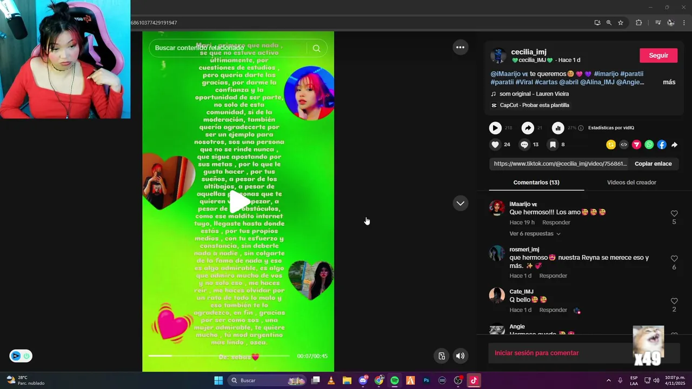Viewport: 692px width, 389px height.
Task: Open Spotify from the taskbar
Action: click(395, 380)
